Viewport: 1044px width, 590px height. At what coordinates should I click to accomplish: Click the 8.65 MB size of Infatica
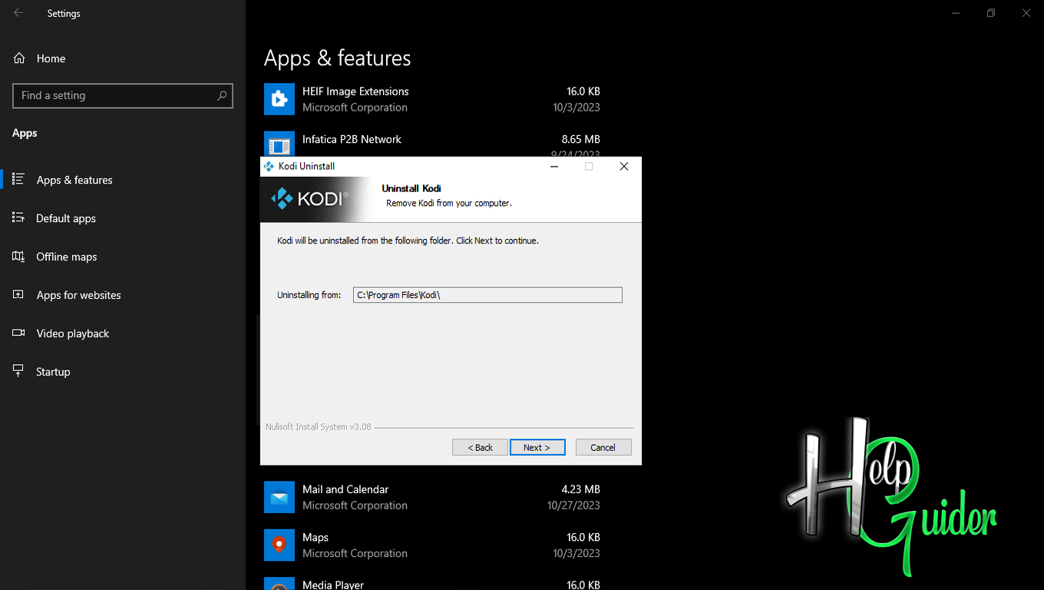pos(581,140)
